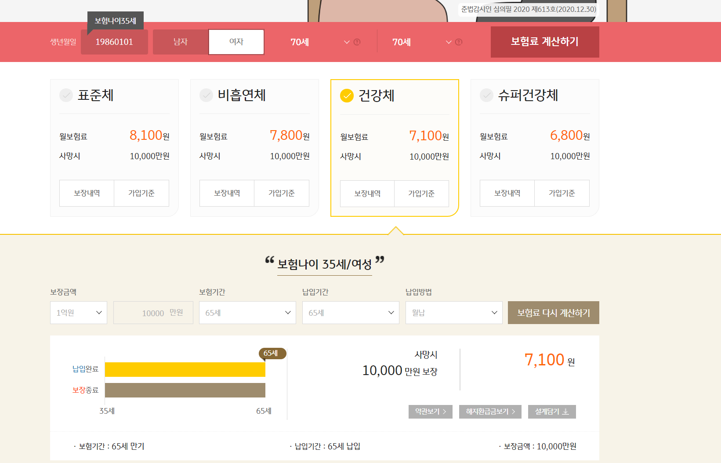
Task: Click the help icon beside first 70세 dropdown
Action: tap(357, 42)
